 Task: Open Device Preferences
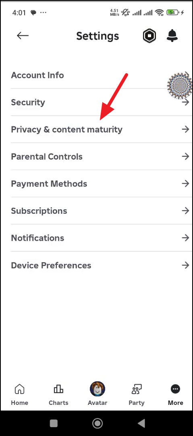tap(100, 265)
